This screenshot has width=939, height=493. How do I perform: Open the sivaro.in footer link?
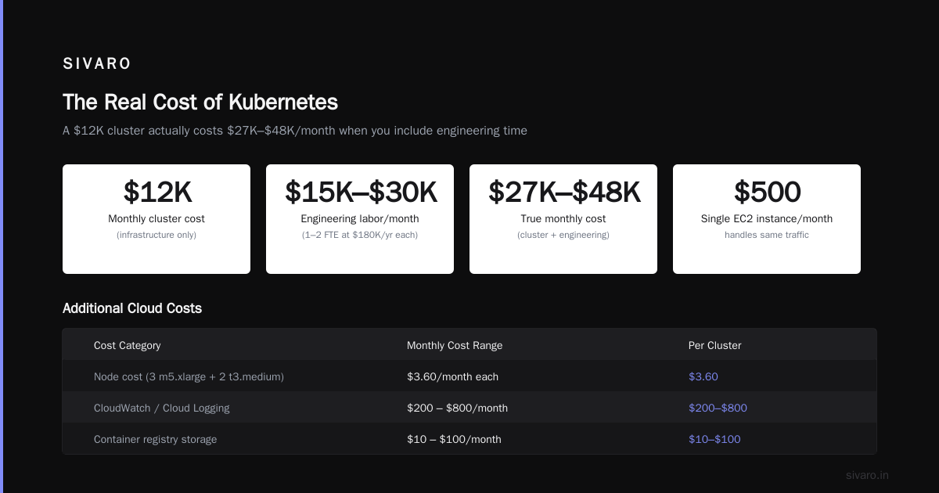coord(867,475)
